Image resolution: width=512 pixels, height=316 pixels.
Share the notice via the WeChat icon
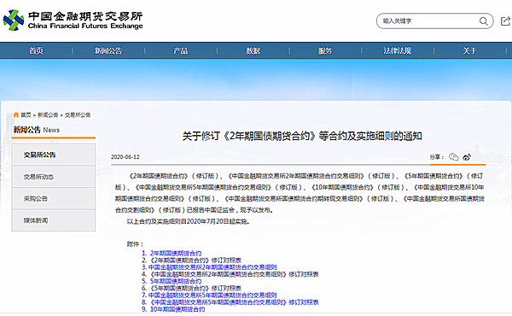click(454, 157)
